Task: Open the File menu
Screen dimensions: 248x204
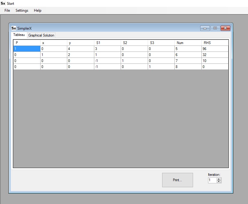Action: pyautogui.click(x=7, y=10)
